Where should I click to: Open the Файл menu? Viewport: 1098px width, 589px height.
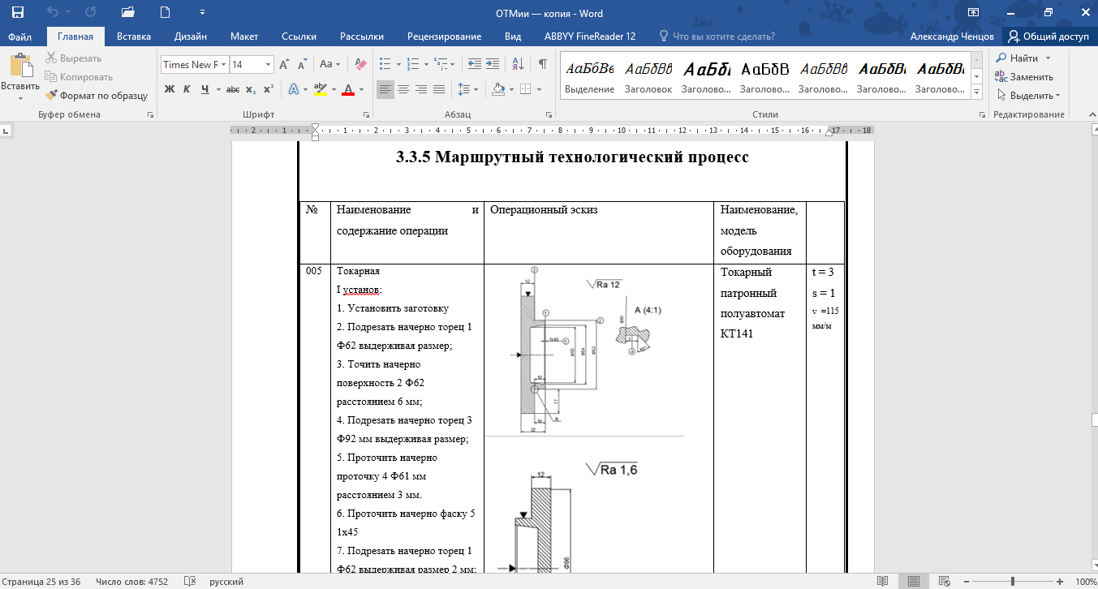pos(20,37)
